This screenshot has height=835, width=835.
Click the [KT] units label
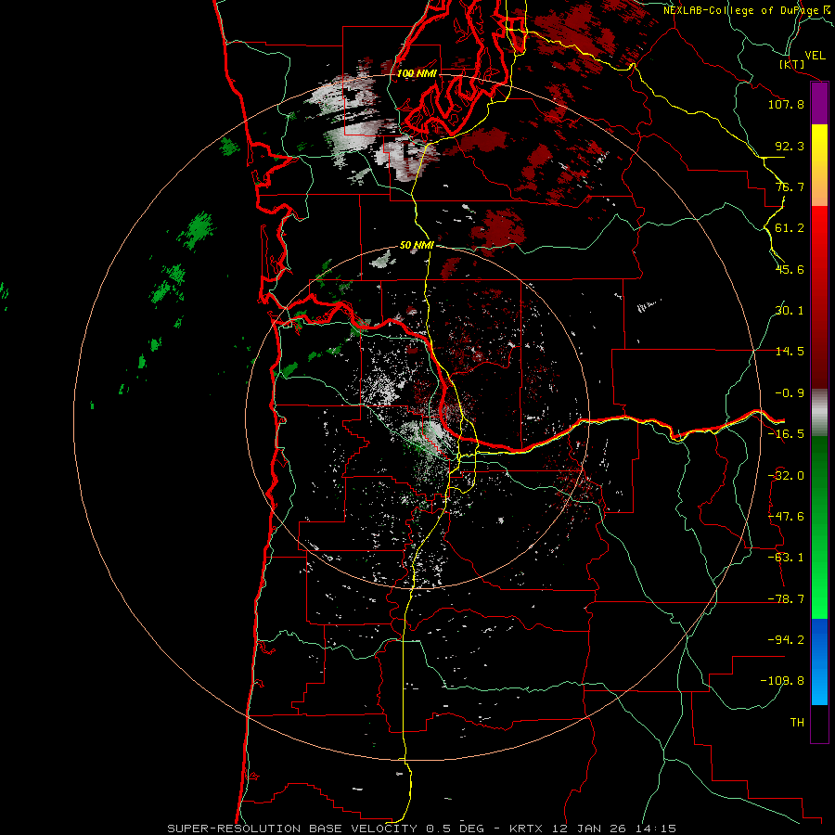[791, 64]
